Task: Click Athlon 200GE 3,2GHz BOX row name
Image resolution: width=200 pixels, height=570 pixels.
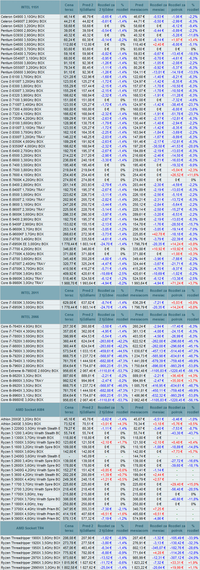Action: (21, 419)
